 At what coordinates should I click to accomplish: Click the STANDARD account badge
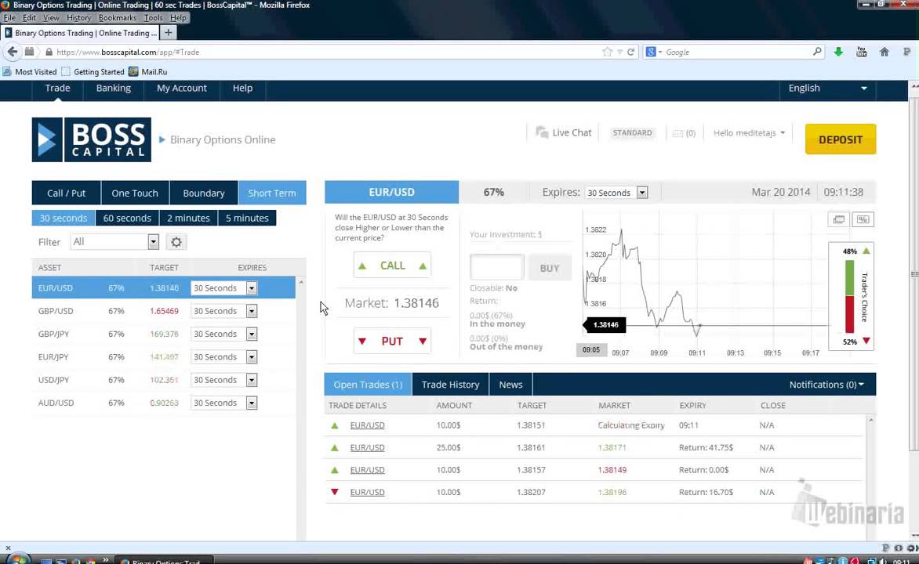[632, 133]
